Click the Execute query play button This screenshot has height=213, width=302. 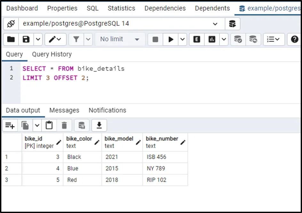click(171, 39)
